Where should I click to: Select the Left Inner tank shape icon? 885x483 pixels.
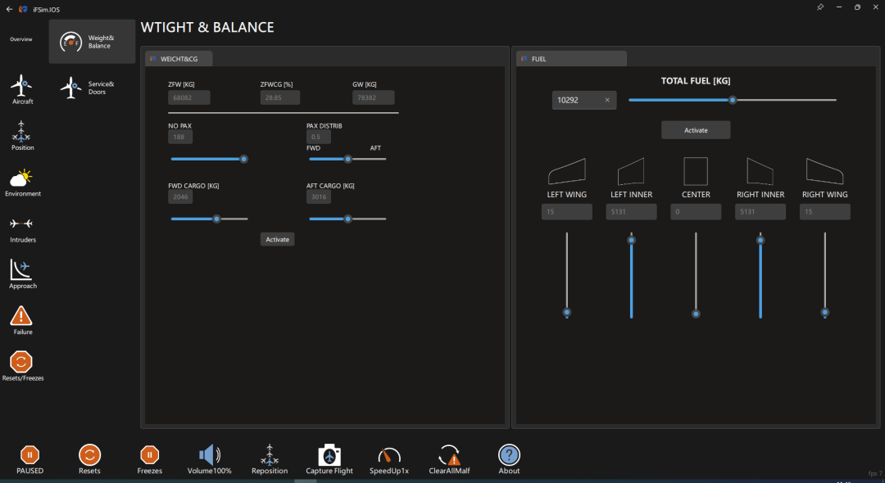pos(631,171)
